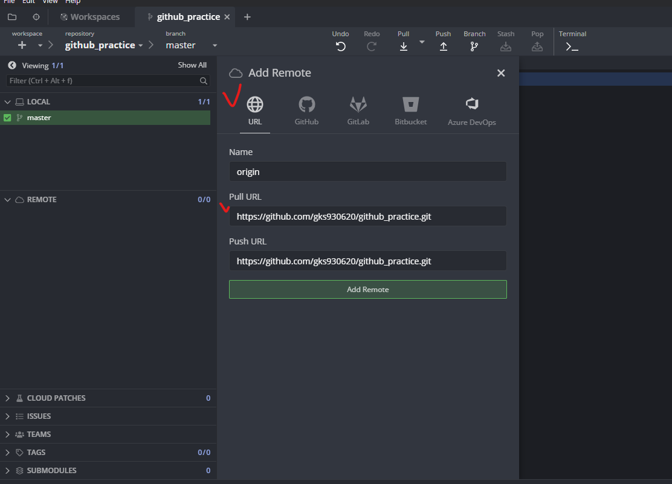The image size is (672, 484).
Task: Click the Pull toolbar icon
Action: (403, 46)
